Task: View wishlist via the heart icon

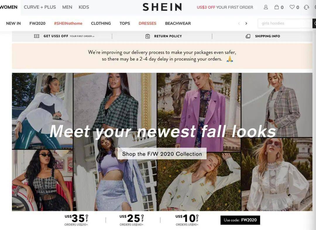Action: [x=292, y=7]
